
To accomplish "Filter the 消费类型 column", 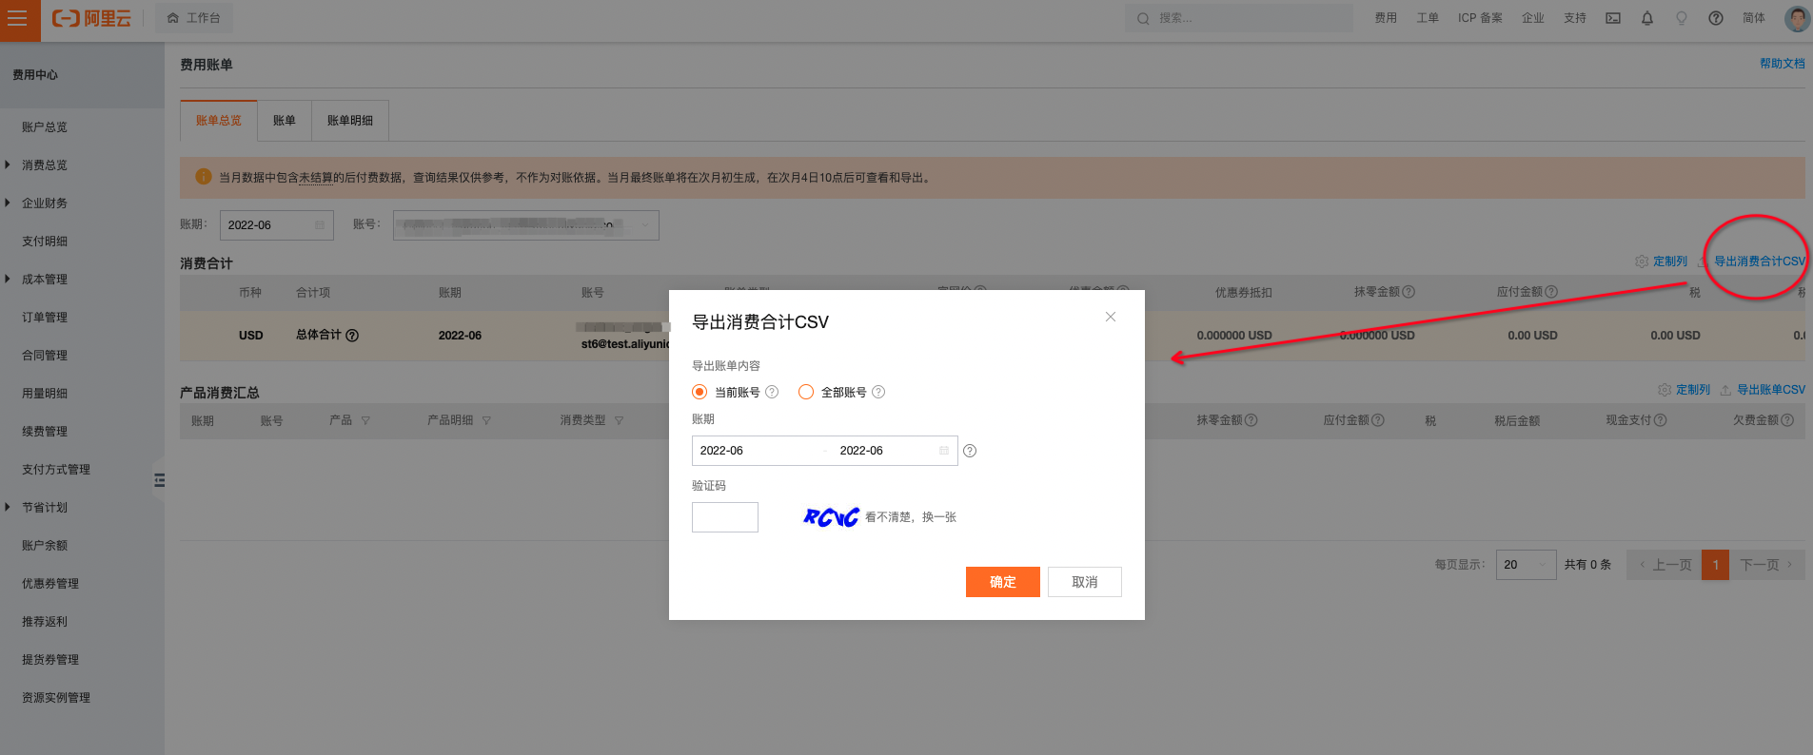I will [619, 420].
